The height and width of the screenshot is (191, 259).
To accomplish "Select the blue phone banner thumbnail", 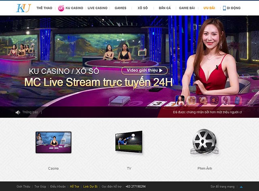I will (237, 100).
